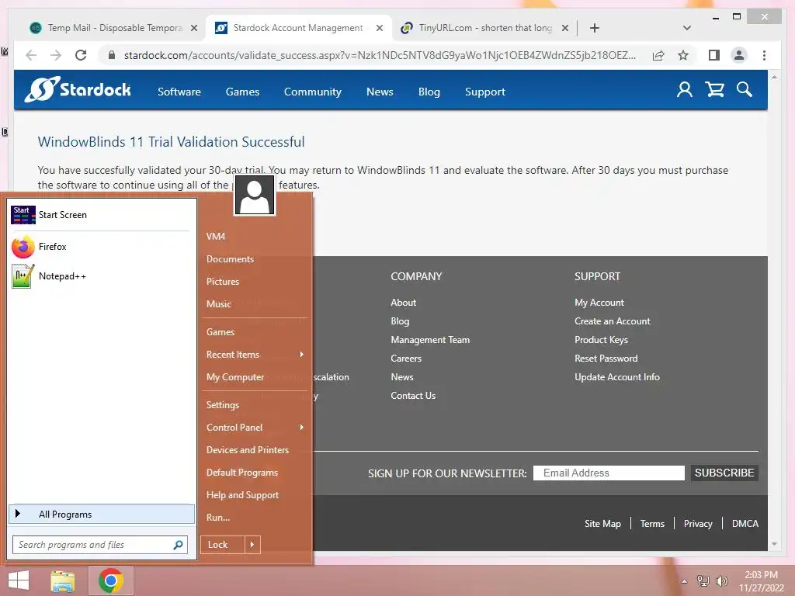This screenshot has height=596, width=795.
Task: Open the Games menu in the Stardock header
Action: pyautogui.click(x=242, y=92)
